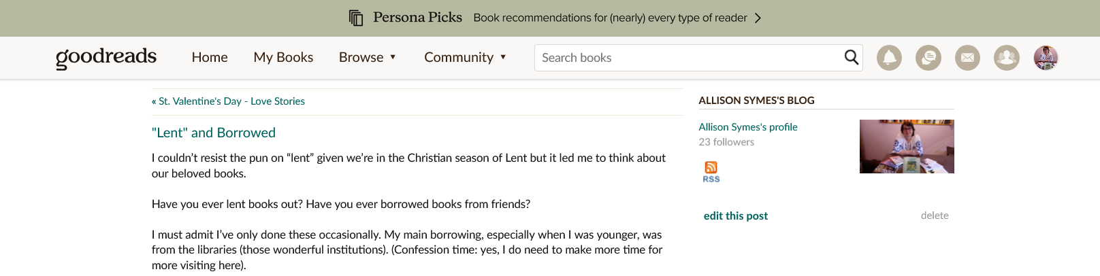Click the Persona Picks banner chevron
The height and width of the screenshot is (276, 1100).
tap(758, 18)
